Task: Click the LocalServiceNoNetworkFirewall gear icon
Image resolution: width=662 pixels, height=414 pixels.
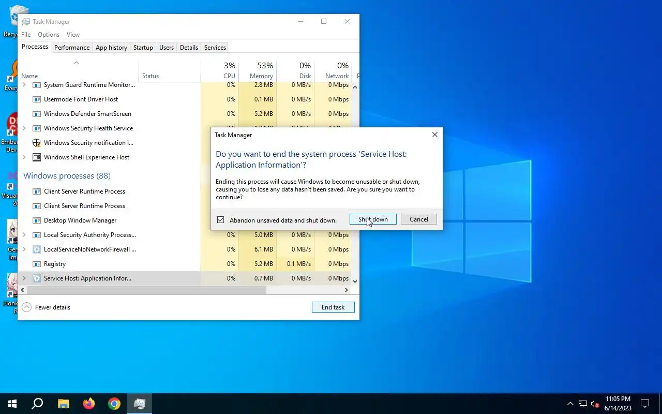Action: (x=37, y=249)
